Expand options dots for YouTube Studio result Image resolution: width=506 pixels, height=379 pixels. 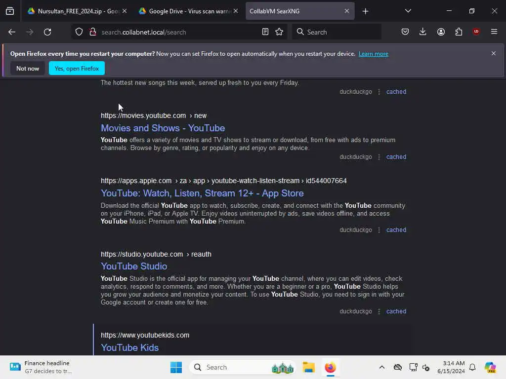379,311
